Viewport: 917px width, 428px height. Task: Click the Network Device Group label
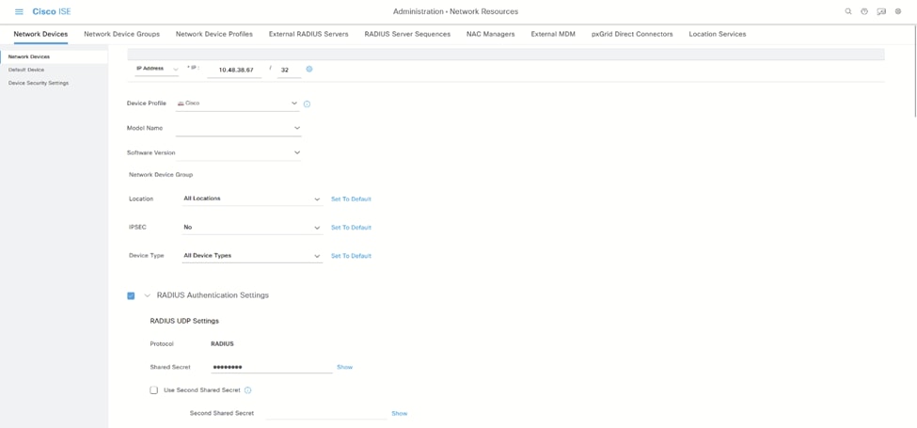coord(160,175)
